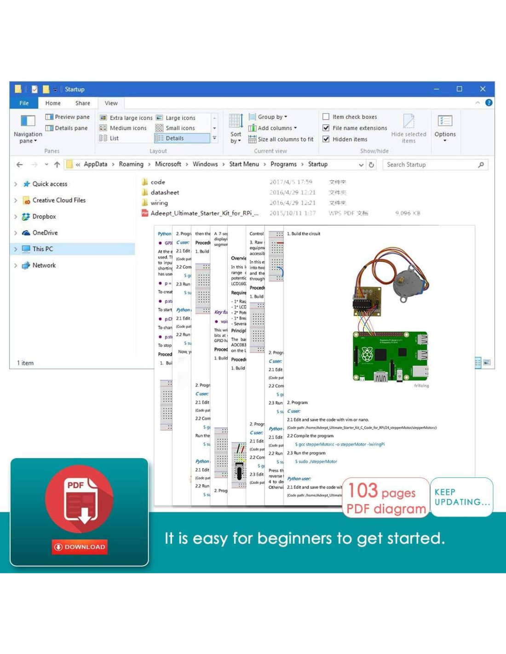Select Extra large icons layout

point(126,118)
